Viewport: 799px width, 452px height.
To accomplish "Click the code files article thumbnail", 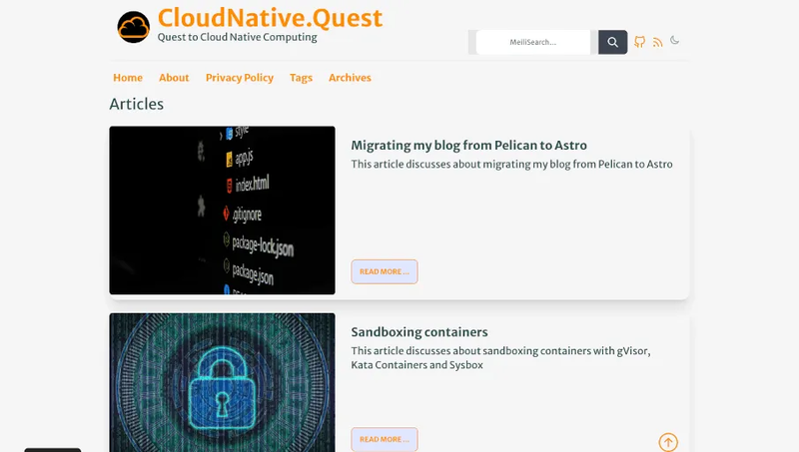I will pyautogui.click(x=222, y=211).
